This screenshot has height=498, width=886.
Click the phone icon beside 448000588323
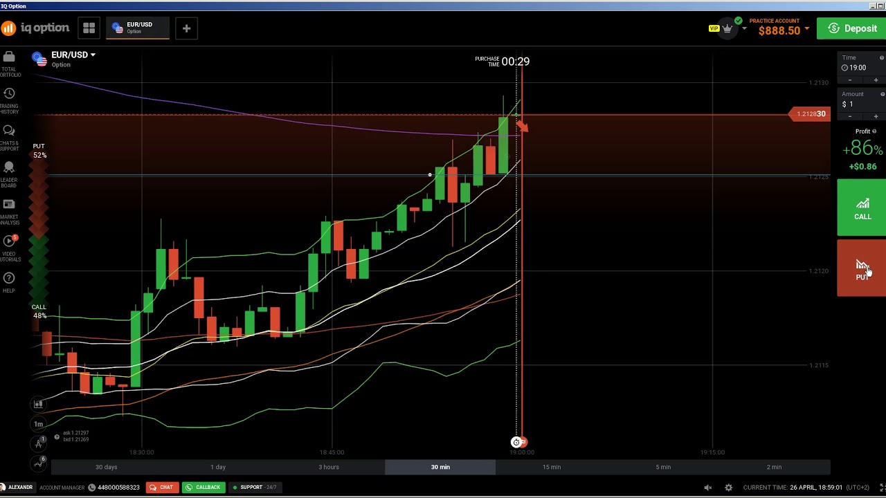pyautogui.click(x=91, y=487)
